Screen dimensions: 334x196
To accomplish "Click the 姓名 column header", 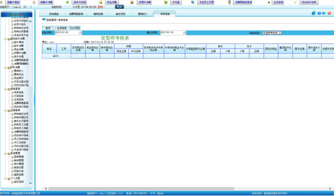I will tap(49, 49).
